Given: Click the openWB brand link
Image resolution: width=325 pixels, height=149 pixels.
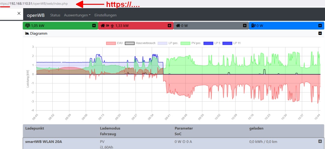Looking at the screenshot, I should point(36,15).
